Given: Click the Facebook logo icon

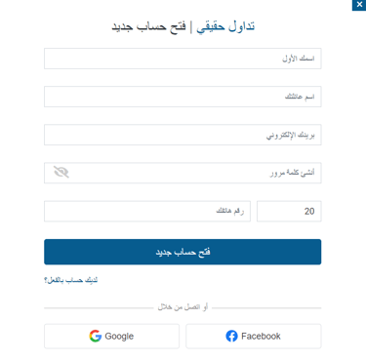Looking at the screenshot, I should (231, 336).
